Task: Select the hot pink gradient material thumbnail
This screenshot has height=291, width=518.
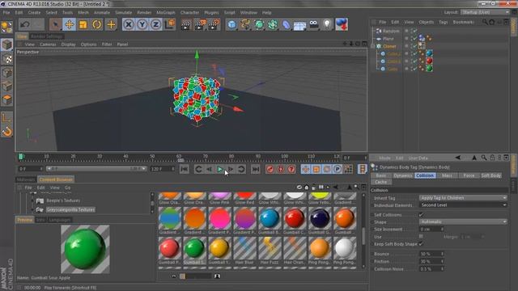Action: (219, 218)
